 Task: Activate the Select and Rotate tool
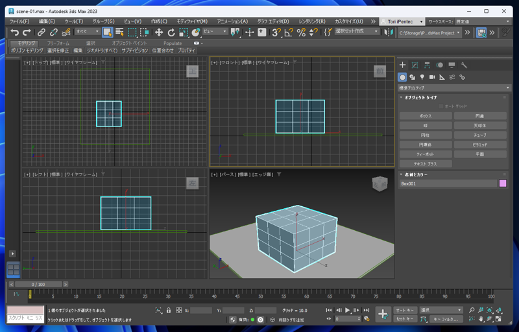(x=171, y=32)
